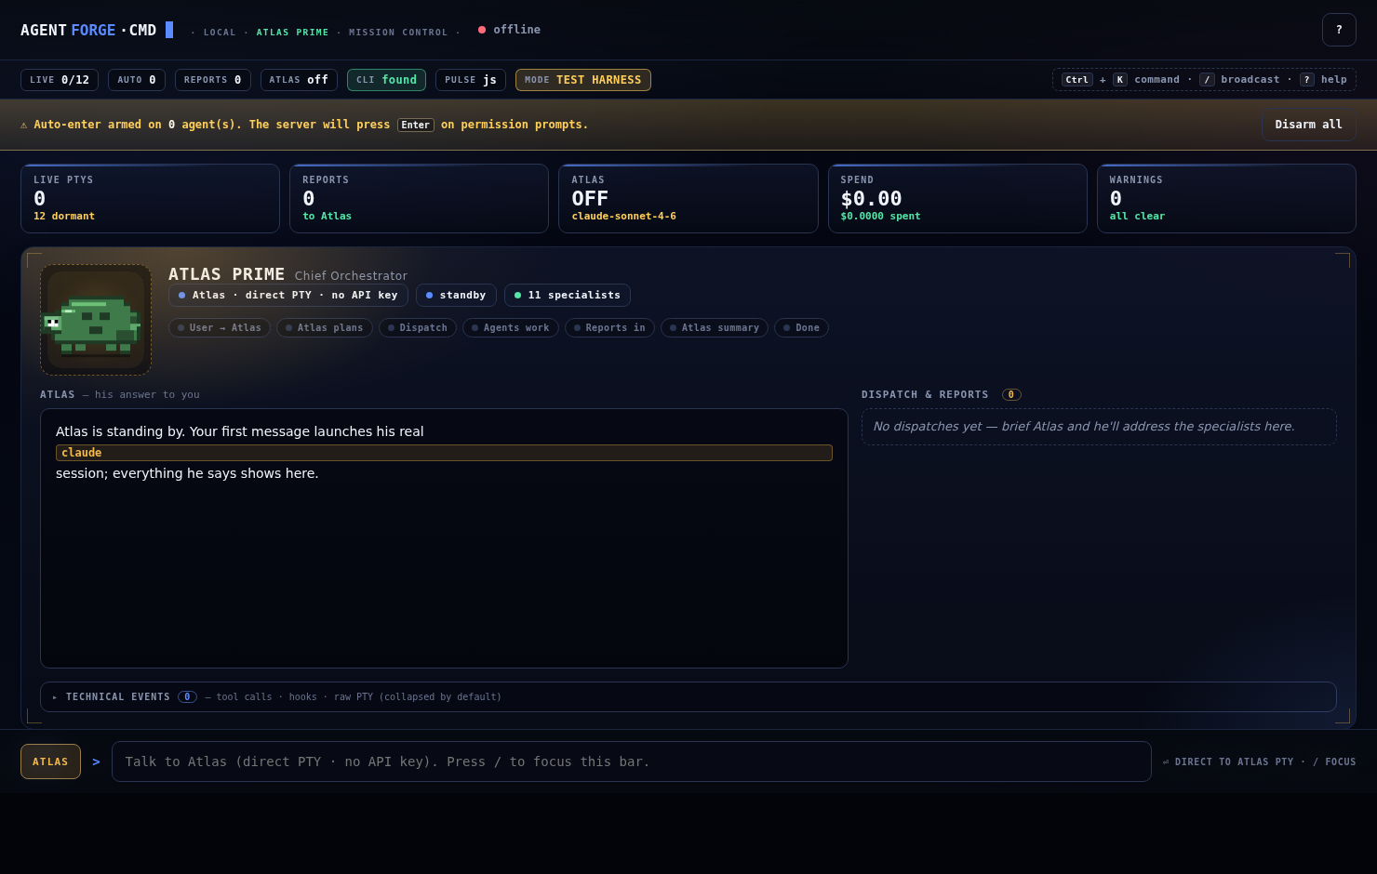This screenshot has width=1377, height=874.
Task: Select the Atlas plans stage pill
Action: [325, 327]
